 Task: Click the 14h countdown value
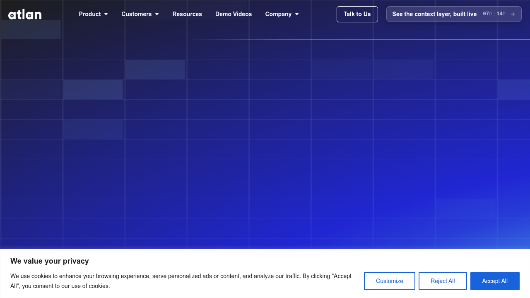tap(501, 14)
